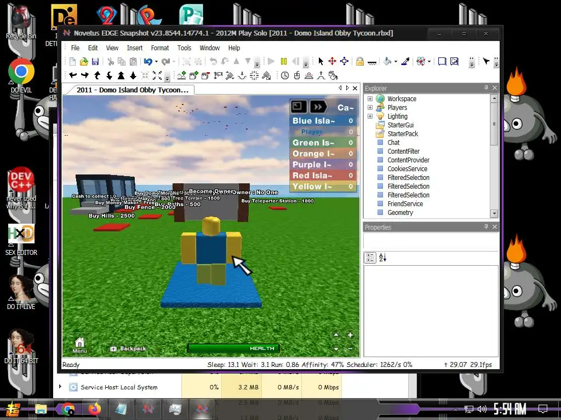The image size is (561, 420).
Task: Close the Explorer panel
Action: click(x=495, y=88)
